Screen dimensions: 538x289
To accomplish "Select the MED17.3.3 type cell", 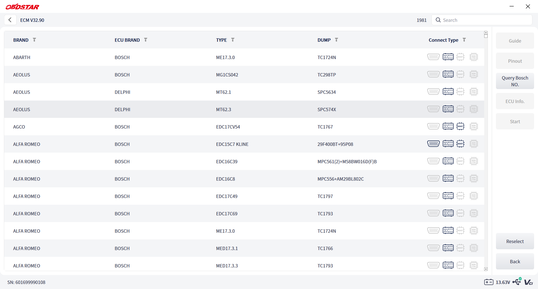I will 227,266.
